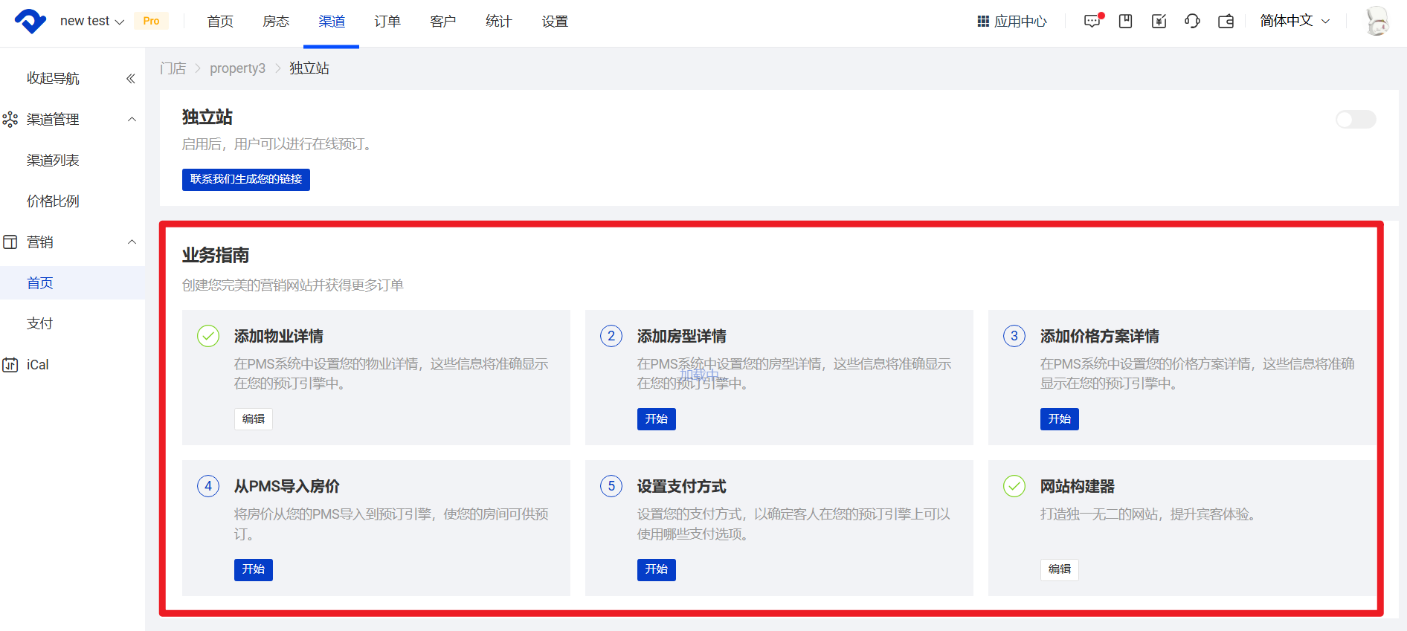Go to the 首页 top navigation tab
Image resolution: width=1407 pixels, height=631 pixels.
coord(220,22)
